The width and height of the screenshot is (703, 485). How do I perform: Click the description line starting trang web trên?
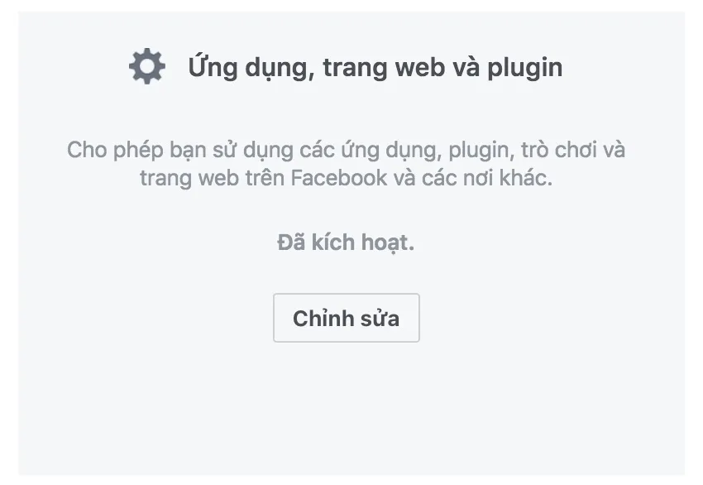(346, 178)
